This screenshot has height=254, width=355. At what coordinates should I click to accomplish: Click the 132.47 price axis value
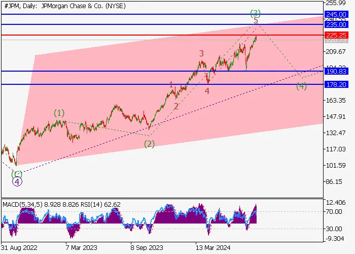(336, 133)
